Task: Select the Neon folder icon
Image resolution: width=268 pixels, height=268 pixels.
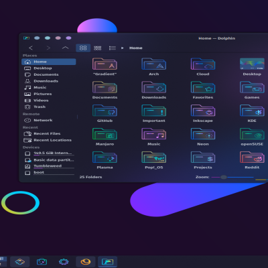Action: click(203, 134)
